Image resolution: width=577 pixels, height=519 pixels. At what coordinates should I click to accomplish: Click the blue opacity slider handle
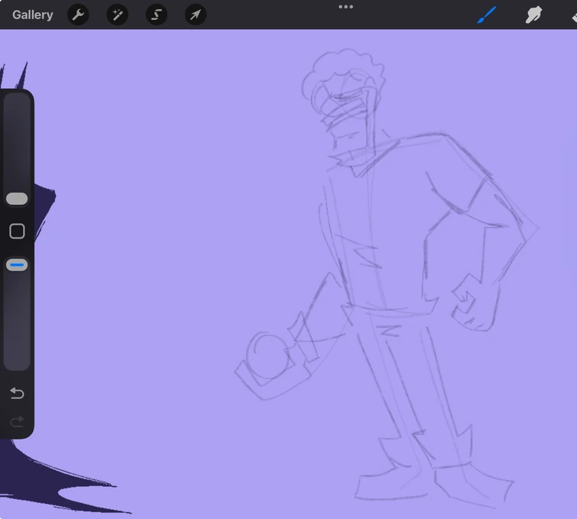point(17,265)
